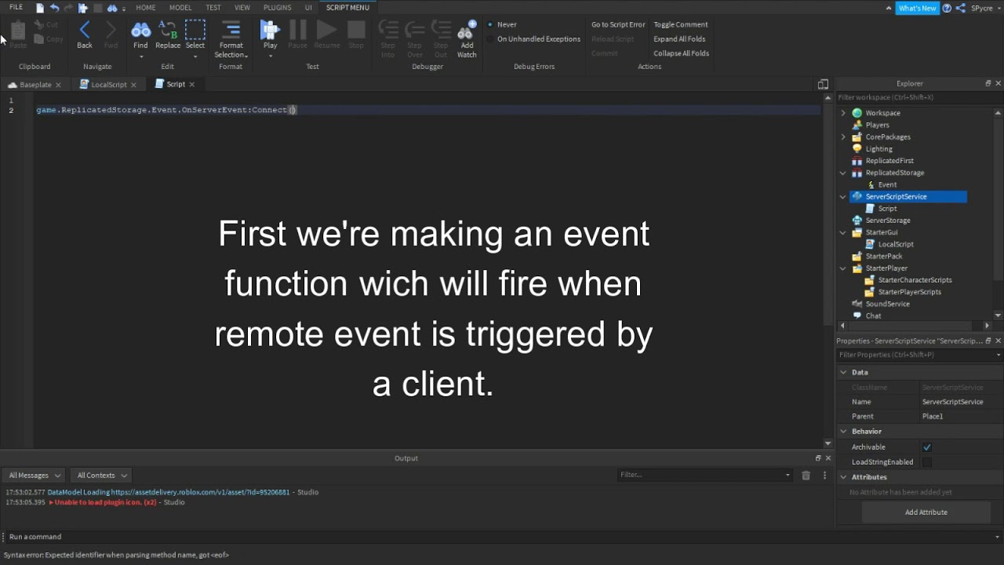Click the Lighting bulb icon
Screen dimensions: 1004x565
pyautogui.click(x=857, y=148)
